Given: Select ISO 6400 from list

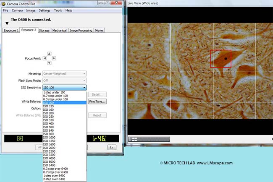Looking at the screenshot, I should (65, 165).
